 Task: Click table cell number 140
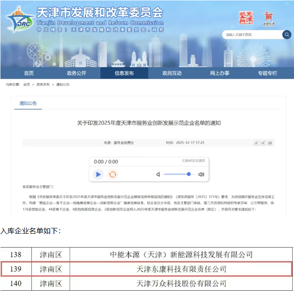(x=16, y=283)
